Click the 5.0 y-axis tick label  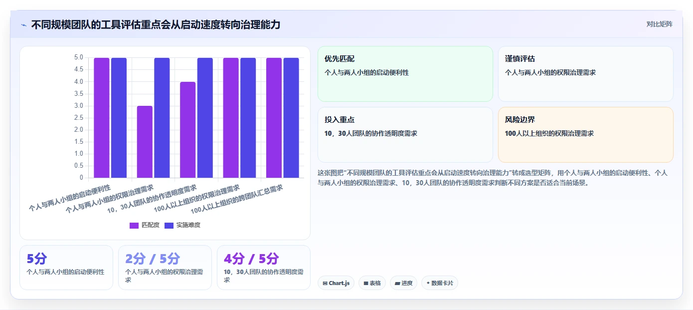pos(78,57)
